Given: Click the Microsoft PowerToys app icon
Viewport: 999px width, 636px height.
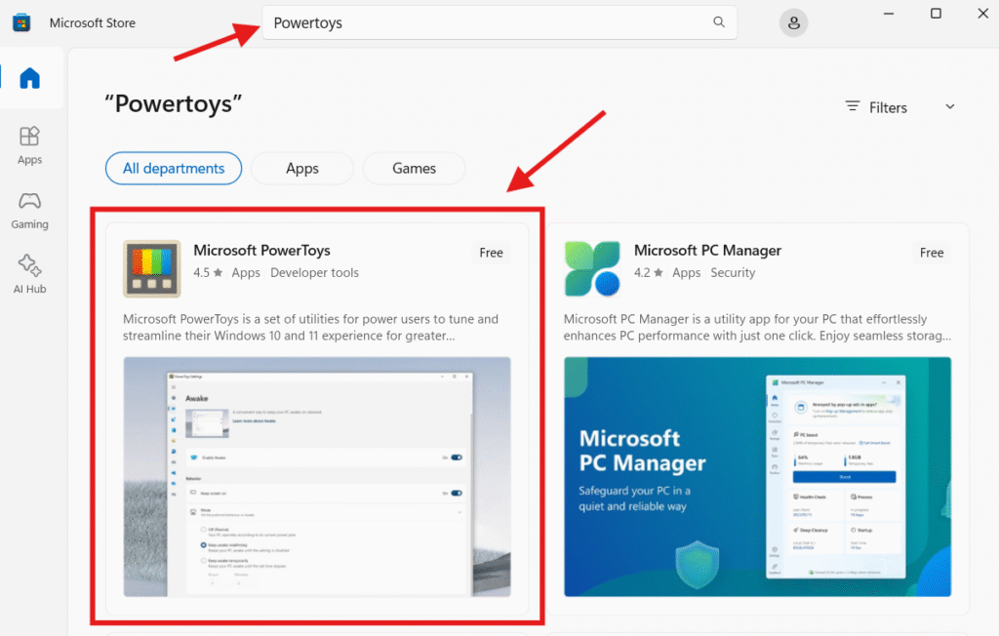Looking at the screenshot, I should [x=151, y=268].
